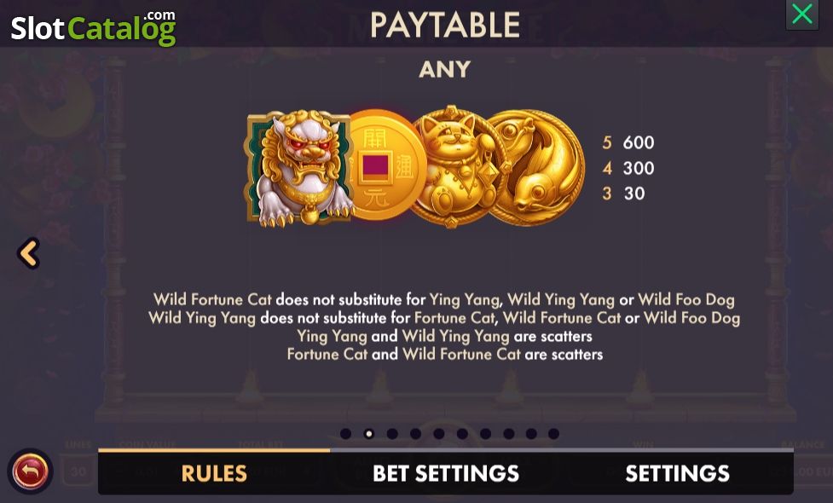833x503 pixels.
Task: Switch to BET SETTINGS tab
Action: pyautogui.click(x=446, y=473)
